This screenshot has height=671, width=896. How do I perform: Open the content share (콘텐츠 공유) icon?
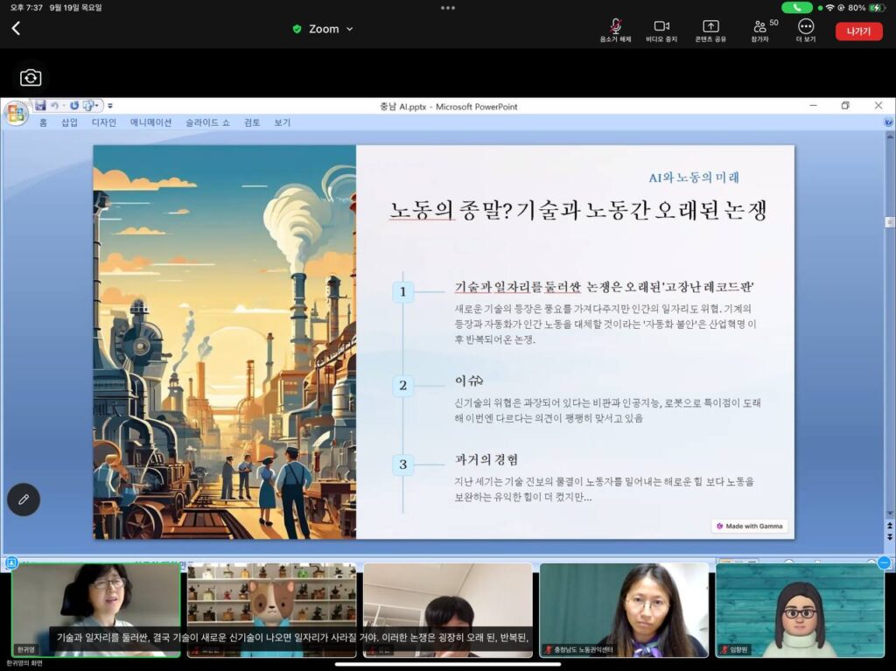(x=710, y=30)
